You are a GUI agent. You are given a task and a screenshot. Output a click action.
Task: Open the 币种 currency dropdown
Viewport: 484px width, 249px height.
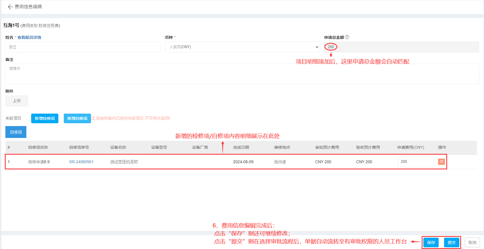point(242,47)
